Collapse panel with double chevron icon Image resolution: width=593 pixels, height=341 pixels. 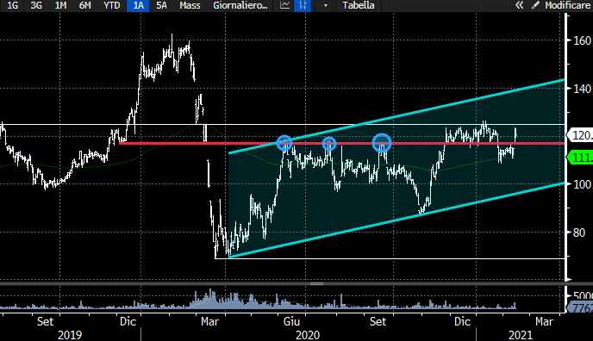[x=519, y=5]
